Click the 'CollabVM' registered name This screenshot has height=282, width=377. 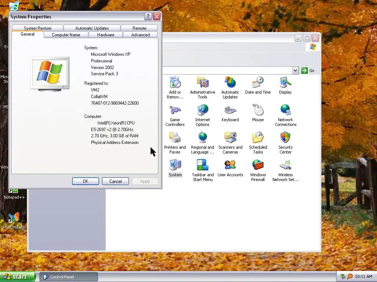click(99, 97)
